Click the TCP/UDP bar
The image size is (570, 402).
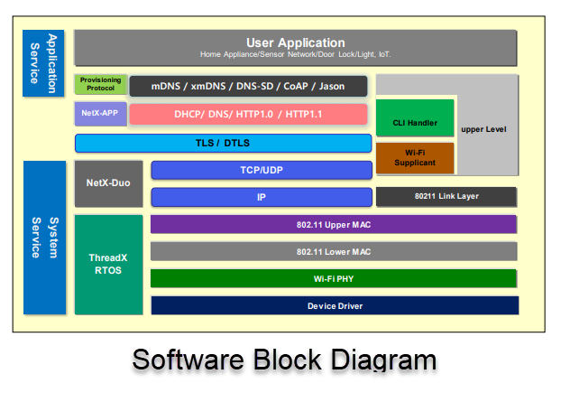261,170
